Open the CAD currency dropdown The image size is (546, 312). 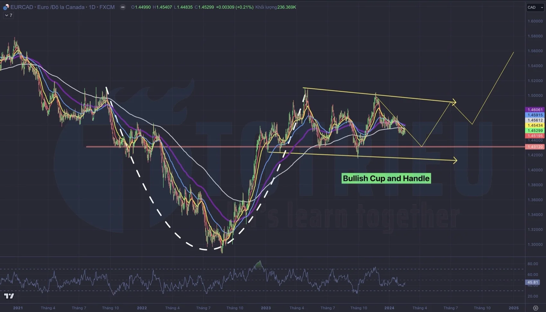pyautogui.click(x=535, y=7)
